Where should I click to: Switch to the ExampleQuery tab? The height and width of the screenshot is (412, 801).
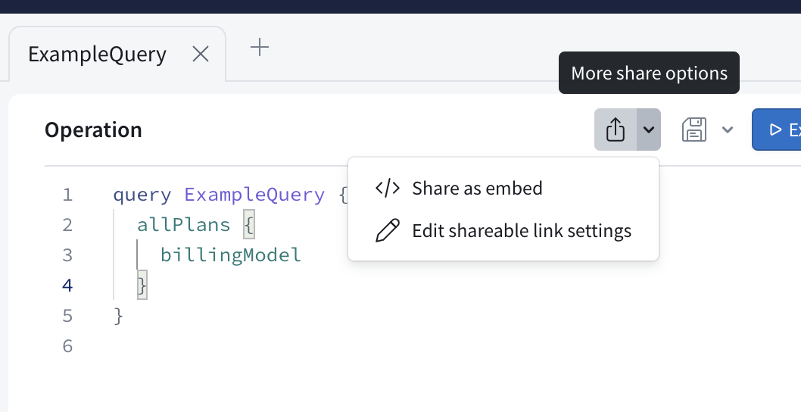pyautogui.click(x=97, y=54)
